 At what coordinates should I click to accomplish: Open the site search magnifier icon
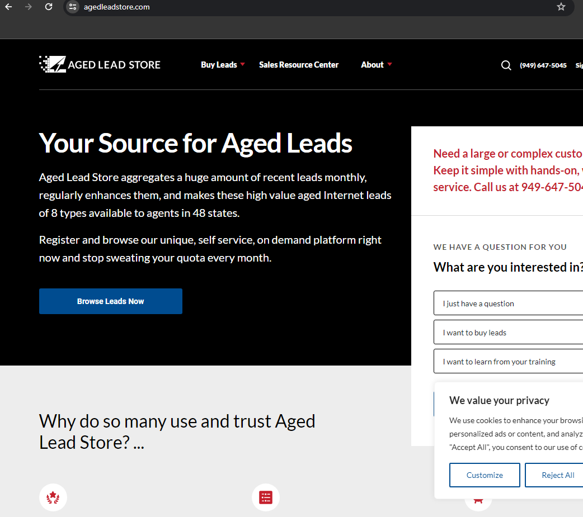tap(506, 65)
